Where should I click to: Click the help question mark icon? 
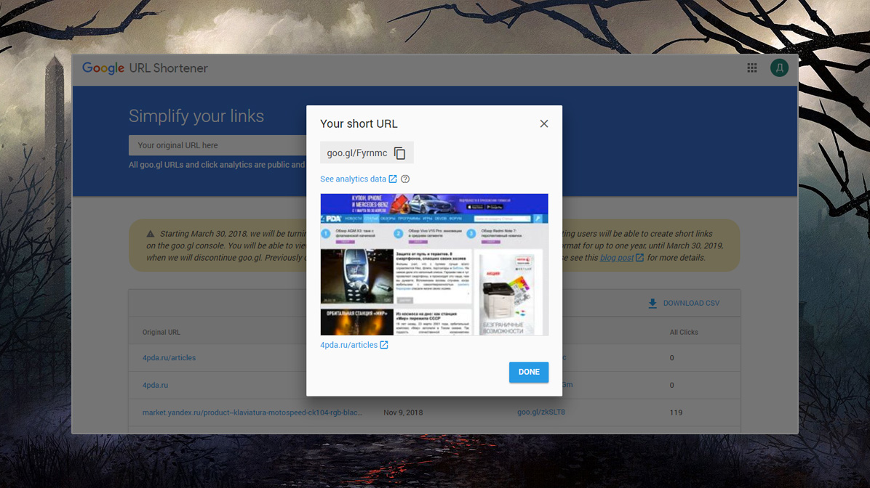coord(405,179)
